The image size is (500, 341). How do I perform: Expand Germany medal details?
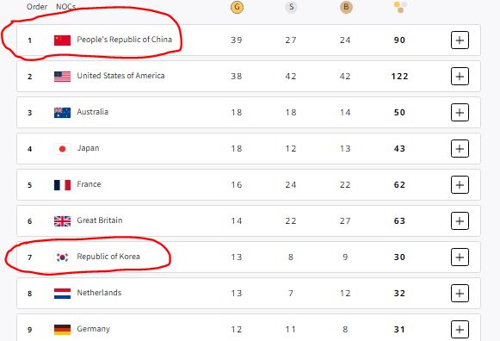coord(460,329)
